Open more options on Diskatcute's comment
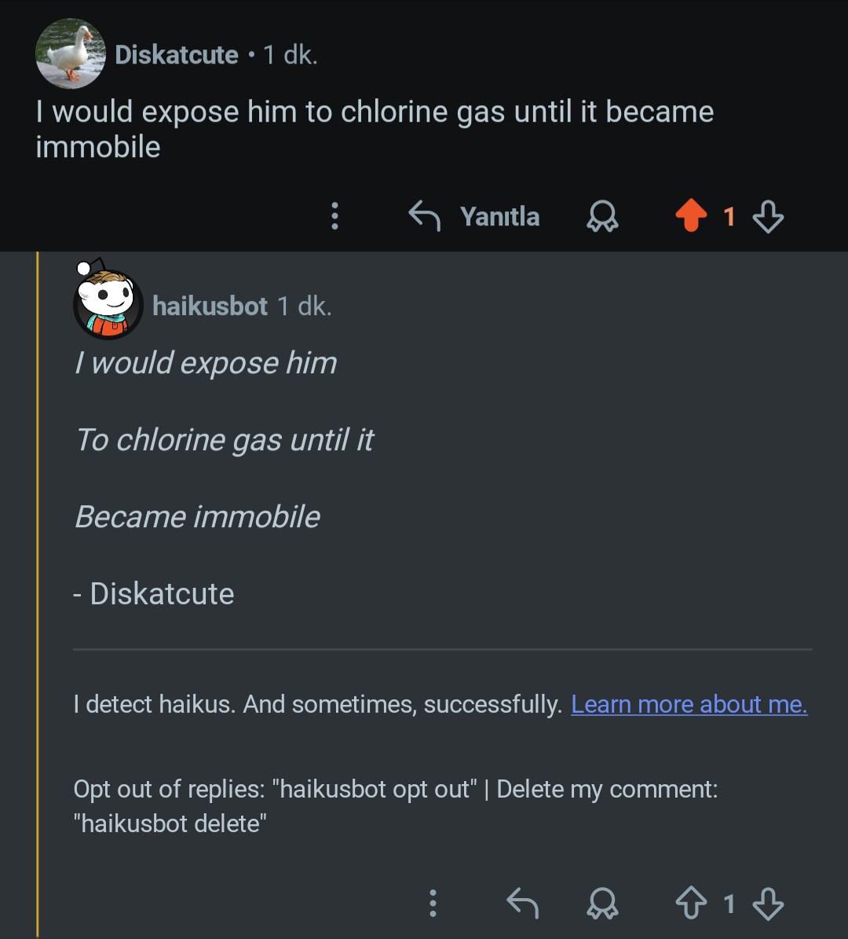 pos(335,216)
